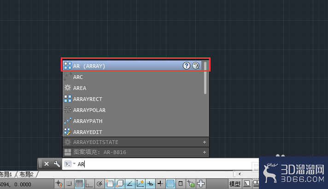This screenshot has width=328, height=189.
Task: Grab the command line drag handle grip
Action: [40, 164]
